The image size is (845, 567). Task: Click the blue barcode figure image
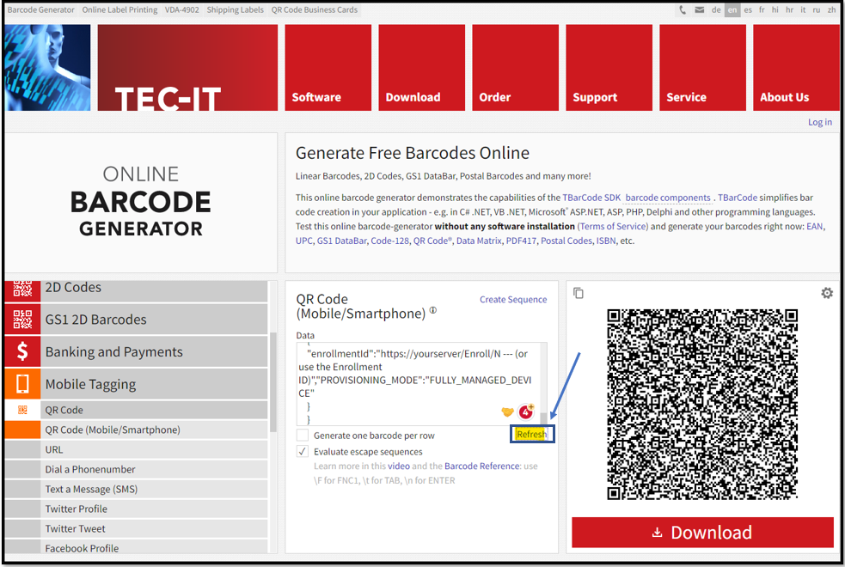(x=47, y=68)
